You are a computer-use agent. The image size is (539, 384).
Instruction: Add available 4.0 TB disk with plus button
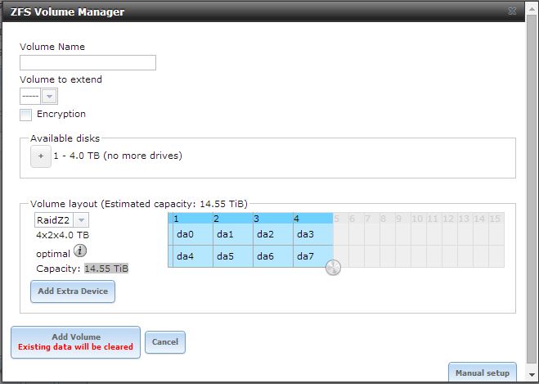point(41,156)
